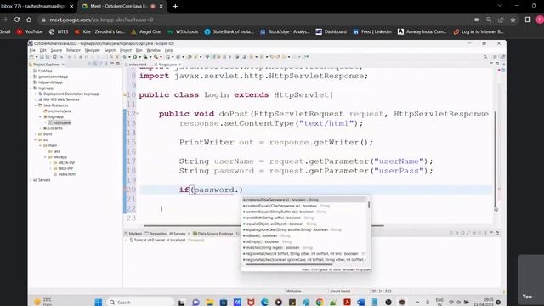
Task: Open the New toolbar dropdown arrow
Action: pos(36,57)
